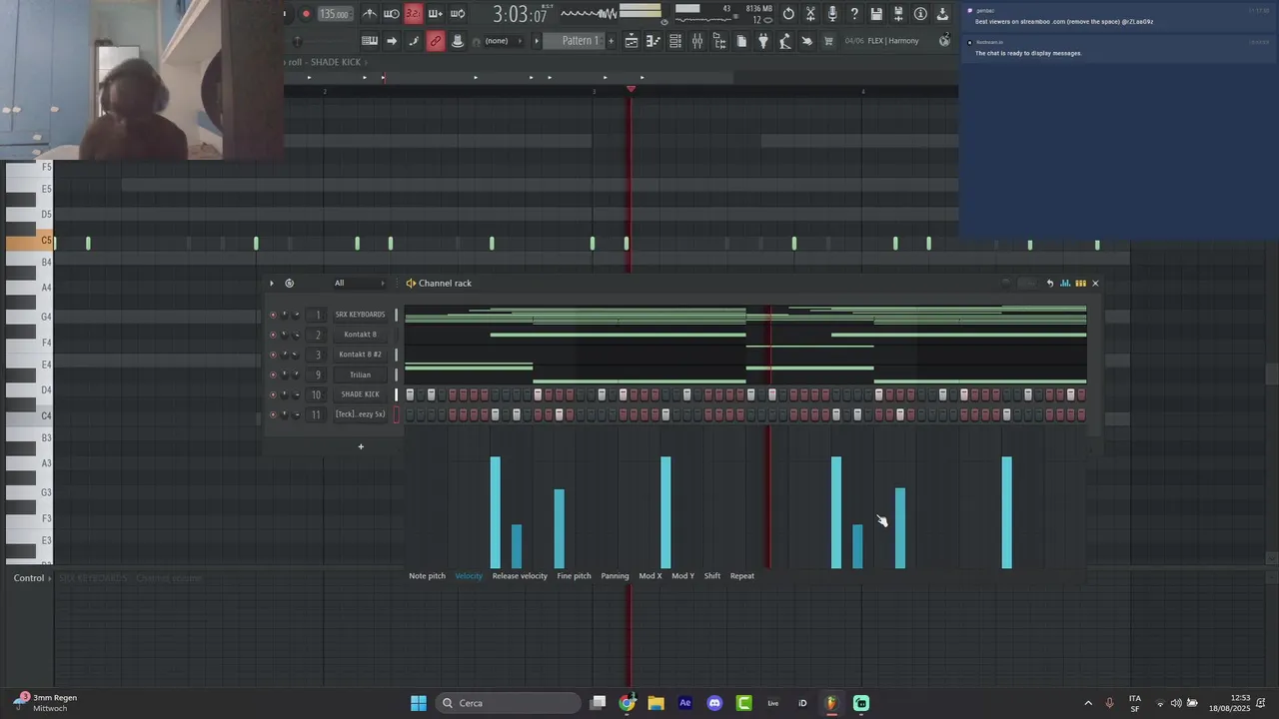This screenshot has height=719, width=1279.
Task: Click the record button in the transport bar
Action: (306, 14)
